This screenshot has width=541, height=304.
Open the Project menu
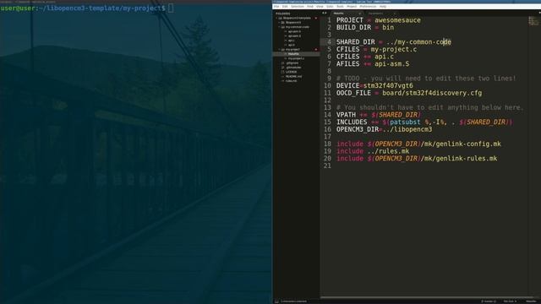pos(352,7)
